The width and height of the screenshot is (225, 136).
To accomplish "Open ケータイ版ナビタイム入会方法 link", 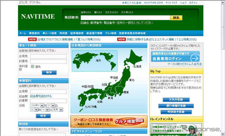I will 185,64.
